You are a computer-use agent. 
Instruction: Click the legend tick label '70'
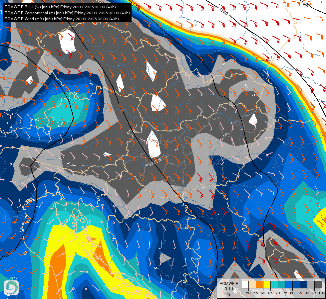[278, 293]
